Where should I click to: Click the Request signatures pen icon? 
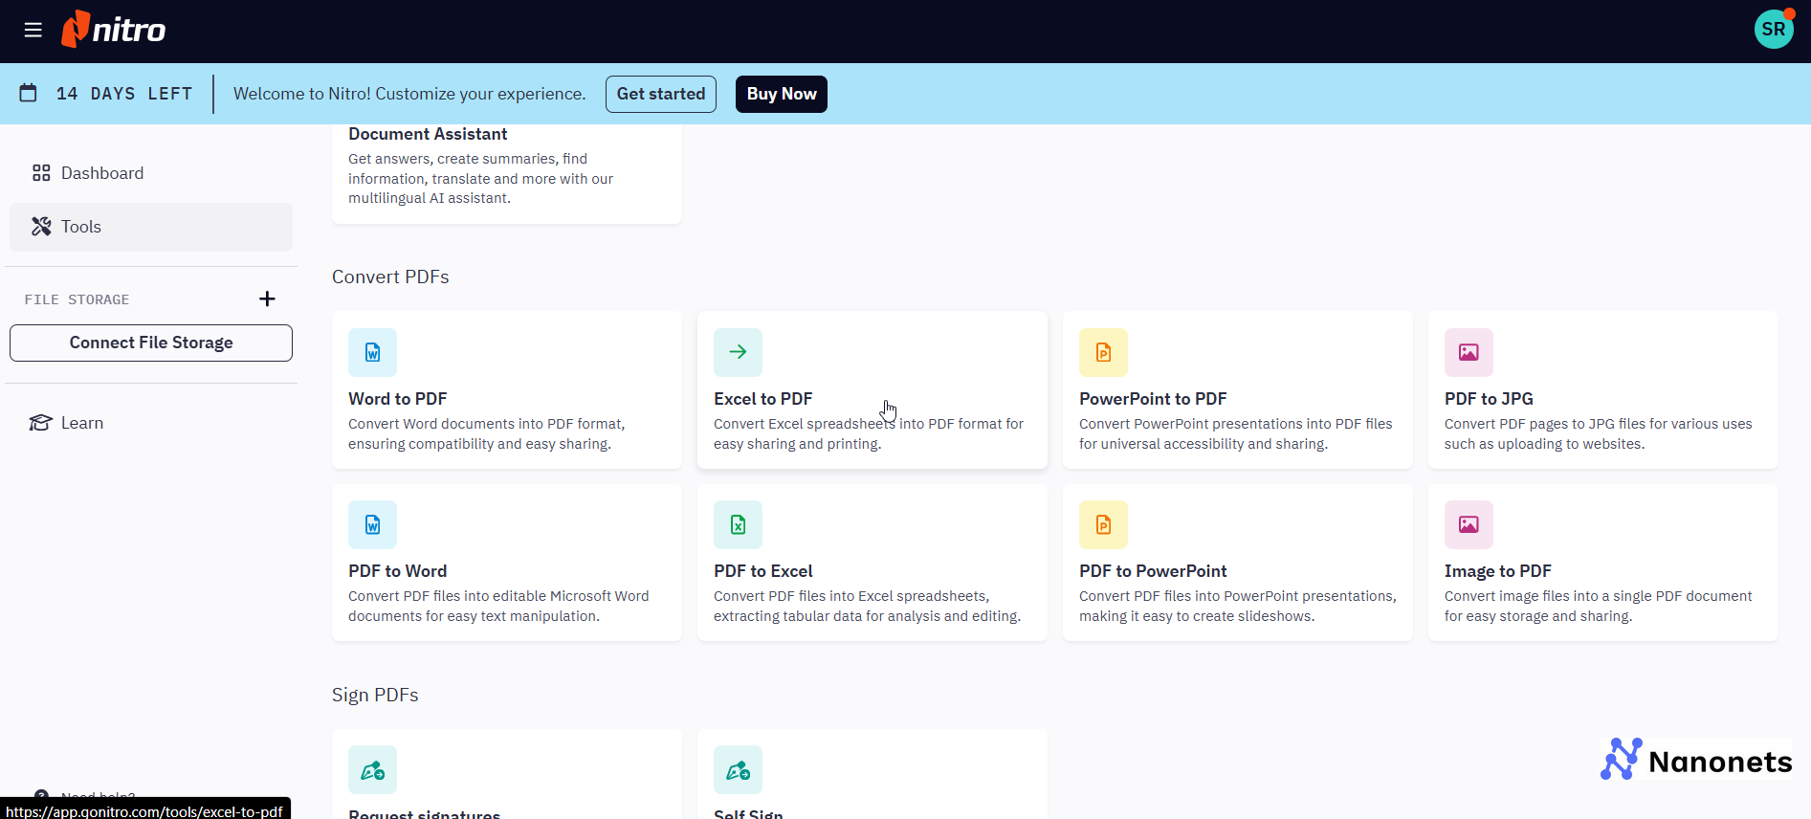(372, 769)
